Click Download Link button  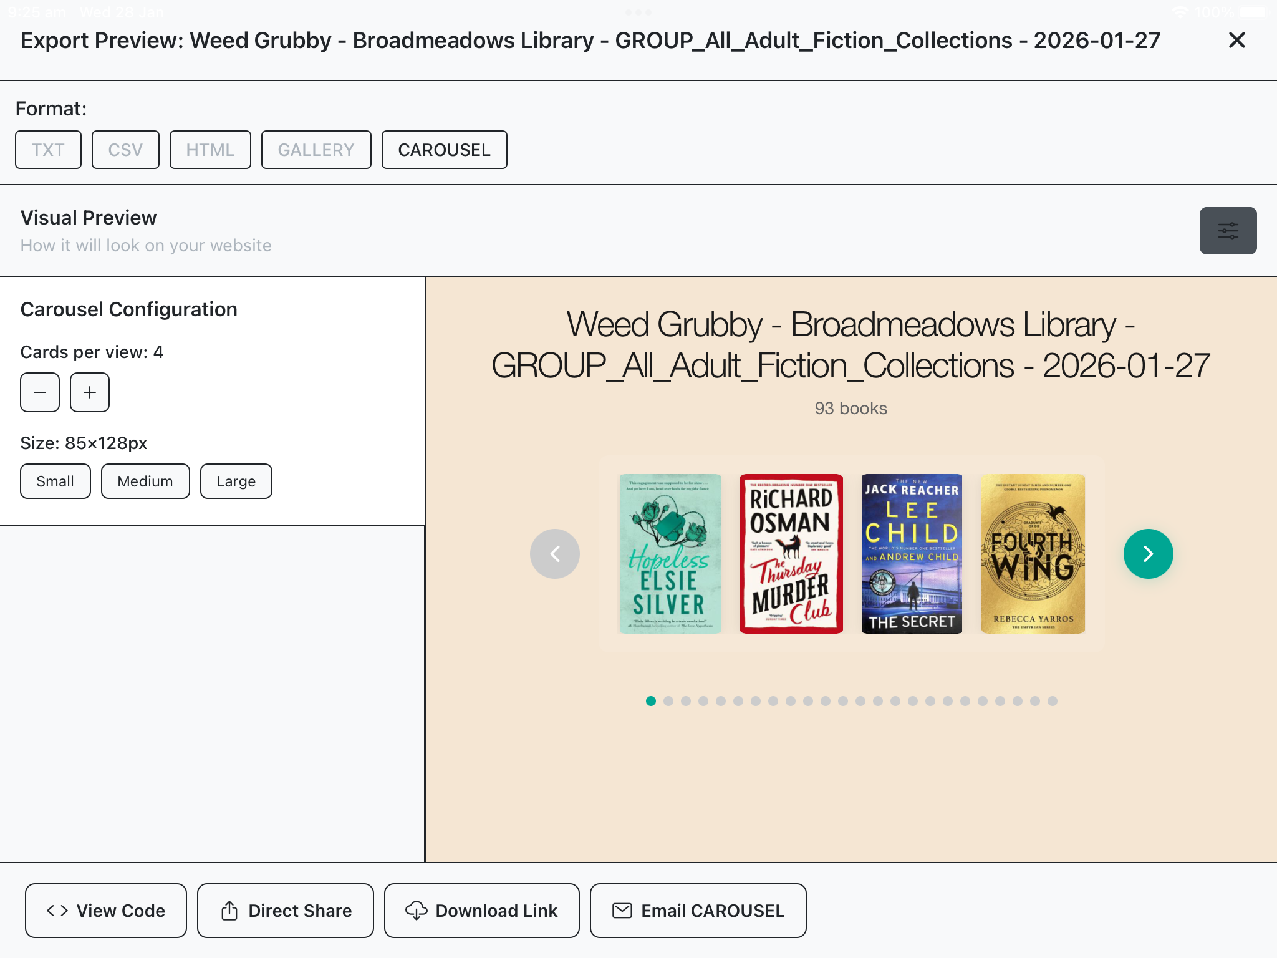click(x=481, y=911)
